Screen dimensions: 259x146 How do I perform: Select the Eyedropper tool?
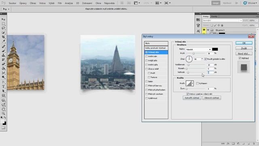pos(3,41)
